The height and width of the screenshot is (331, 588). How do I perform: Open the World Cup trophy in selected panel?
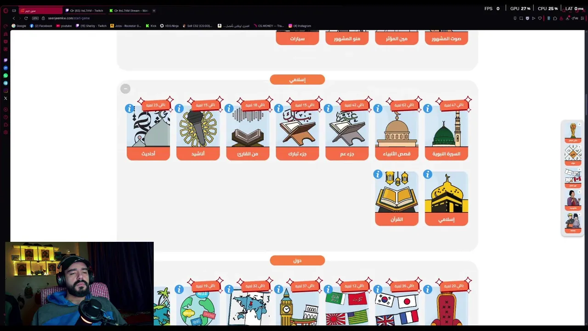click(x=573, y=132)
